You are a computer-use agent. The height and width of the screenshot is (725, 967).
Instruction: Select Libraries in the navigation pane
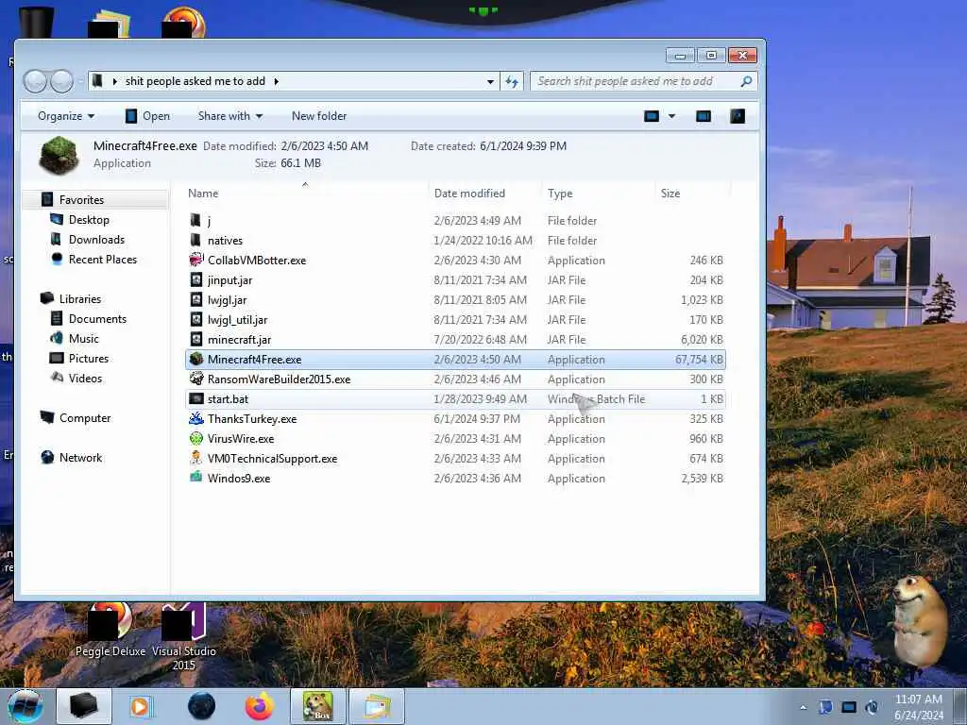point(80,298)
